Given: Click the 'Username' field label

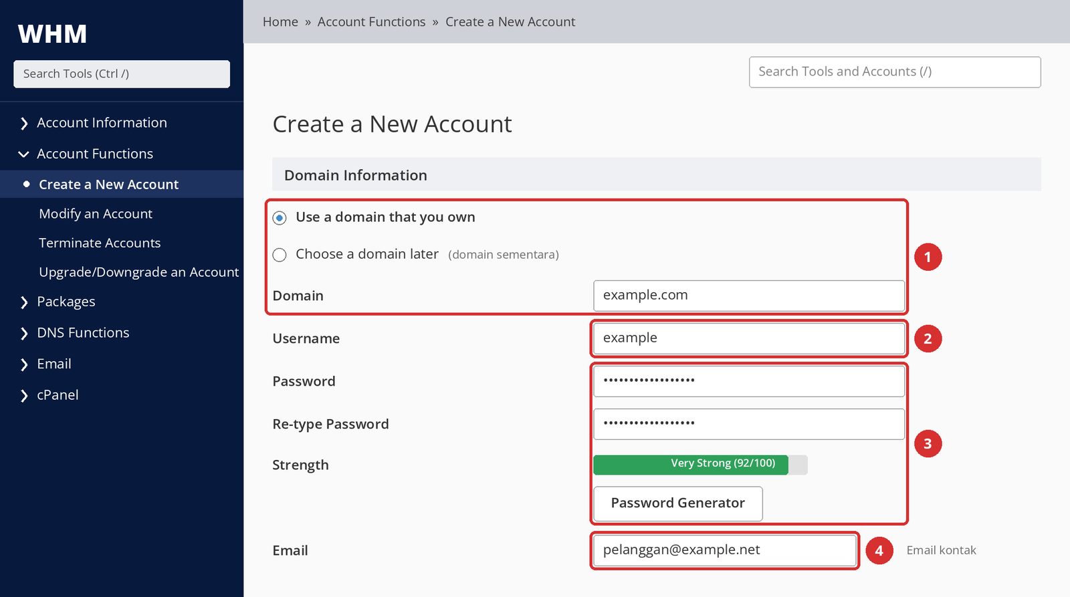Looking at the screenshot, I should coord(306,339).
